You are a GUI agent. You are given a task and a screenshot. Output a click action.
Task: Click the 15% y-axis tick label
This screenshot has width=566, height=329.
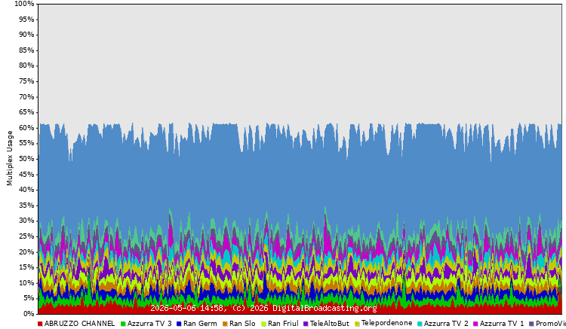pos(26,267)
